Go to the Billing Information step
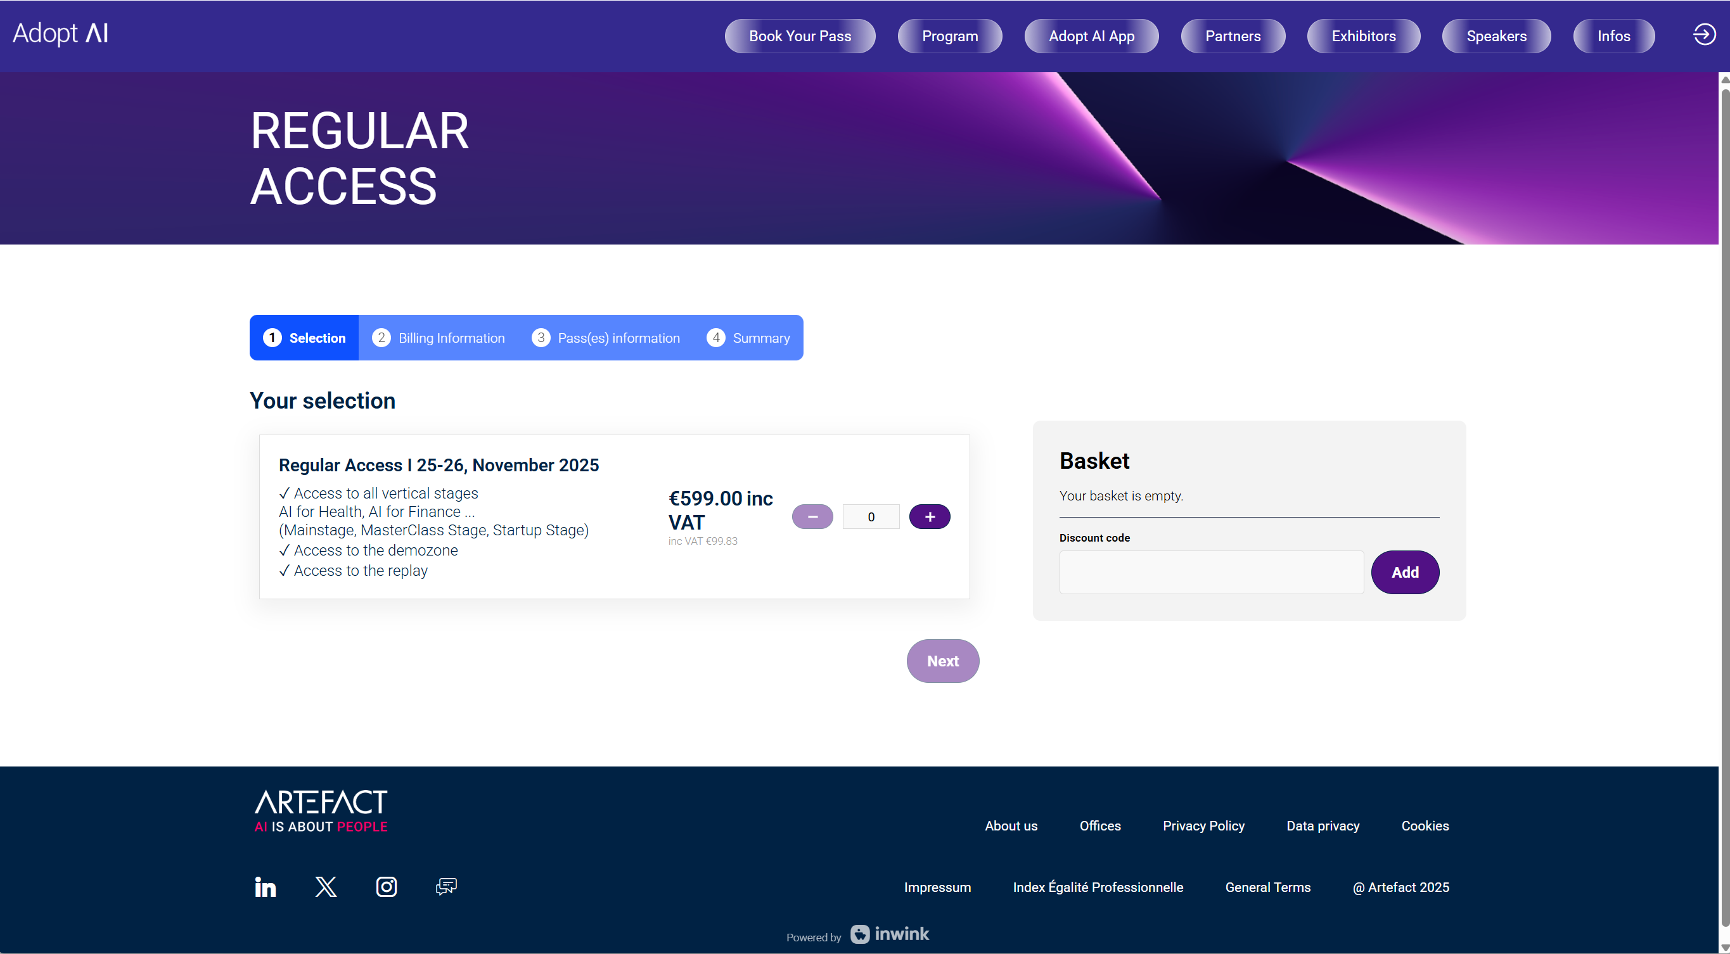1730x954 pixels. click(x=439, y=338)
